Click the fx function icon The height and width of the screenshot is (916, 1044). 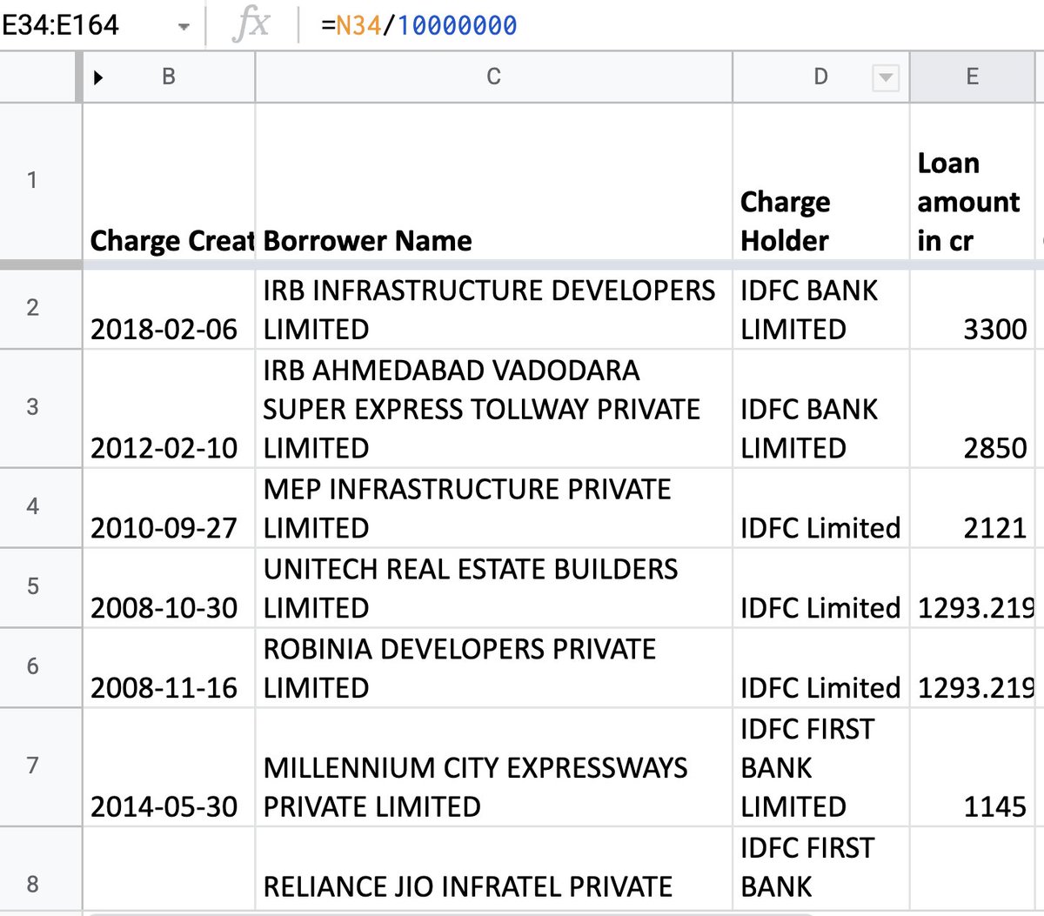click(x=251, y=24)
